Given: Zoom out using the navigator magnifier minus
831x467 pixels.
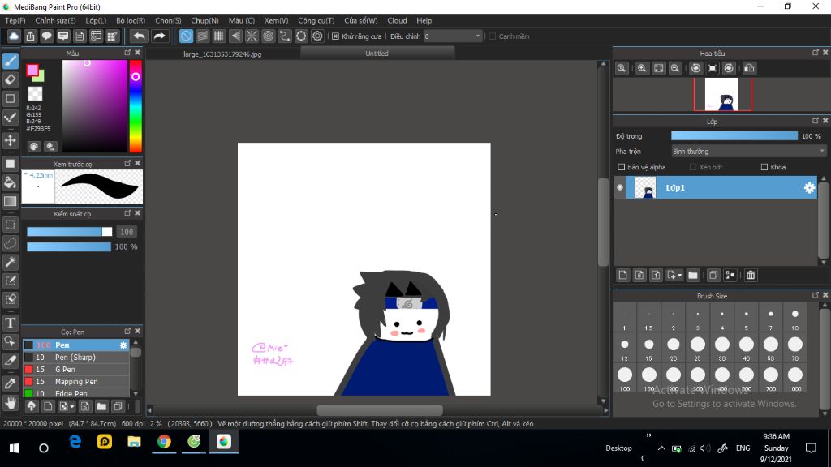Looking at the screenshot, I should click(x=674, y=68).
